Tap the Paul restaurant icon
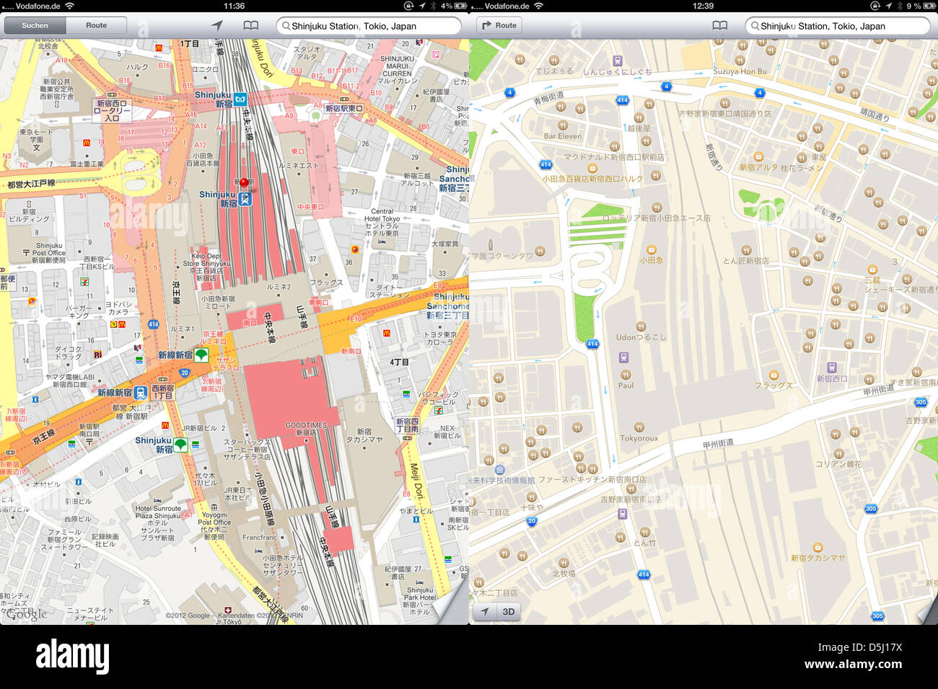Viewport: 938px width, 689px height. pyautogui.click(x=626, y=375)
